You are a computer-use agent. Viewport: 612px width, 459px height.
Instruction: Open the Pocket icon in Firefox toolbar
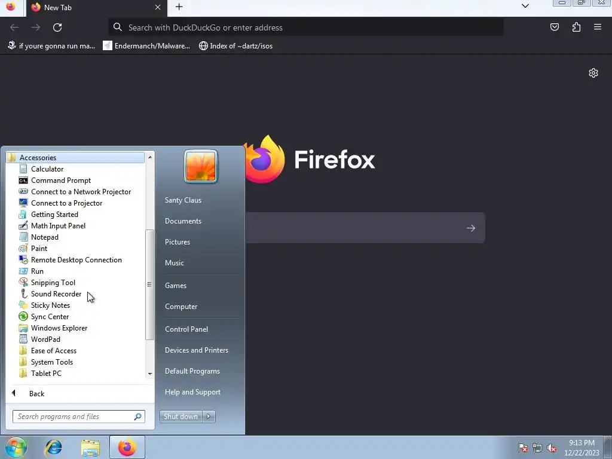554,27
